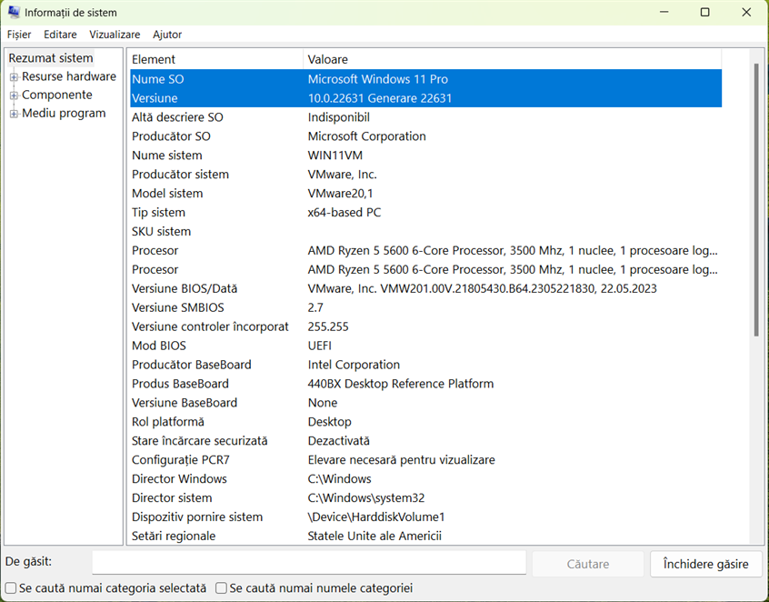The image size is (769, 602).
Task: Minimize the Informații de sistem window
Action: pyautogui.click(x=664, y=12)
